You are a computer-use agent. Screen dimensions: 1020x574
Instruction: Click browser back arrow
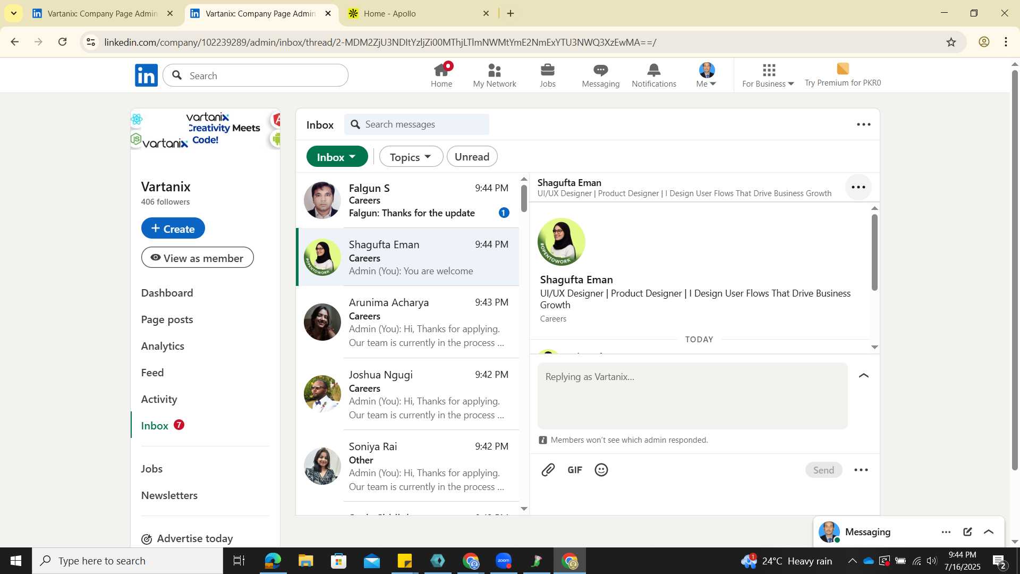point(14,42)
